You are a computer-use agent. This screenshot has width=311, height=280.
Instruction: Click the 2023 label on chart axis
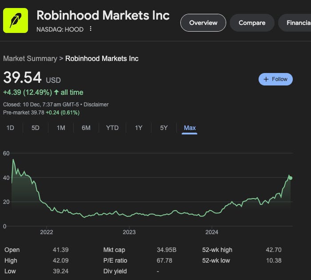click(129, 232)
